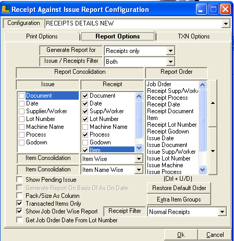This screenshot has height=241, width=234.
Task: Click the Restore Default Order button
Action: [x=179, y=188]
